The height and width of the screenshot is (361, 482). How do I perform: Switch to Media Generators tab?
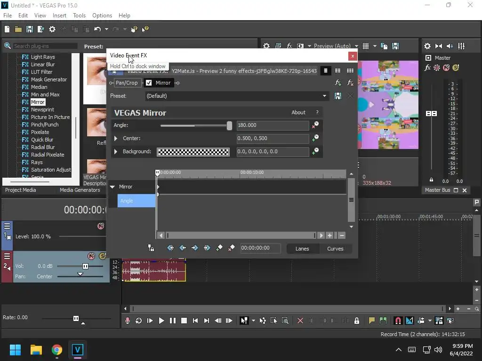[80, 190]
